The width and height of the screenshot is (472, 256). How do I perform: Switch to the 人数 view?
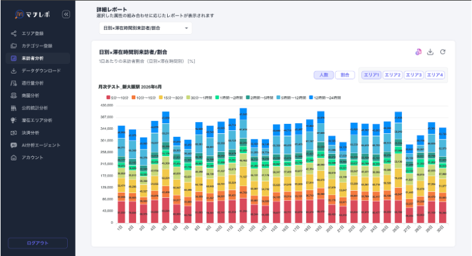(x=323, y=75)
